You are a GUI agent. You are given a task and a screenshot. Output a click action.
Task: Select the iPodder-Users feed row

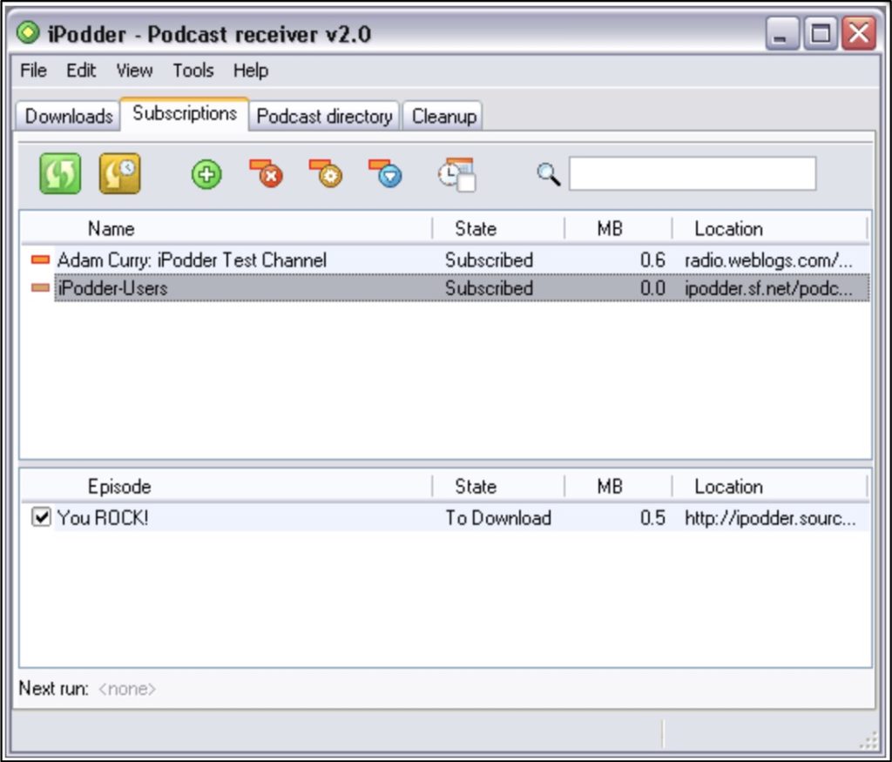coord(445,287)
